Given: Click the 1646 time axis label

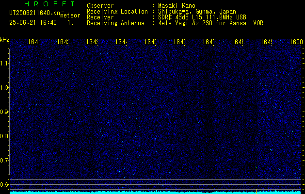Looking at the screenshot, I should (x=179, y=42).
